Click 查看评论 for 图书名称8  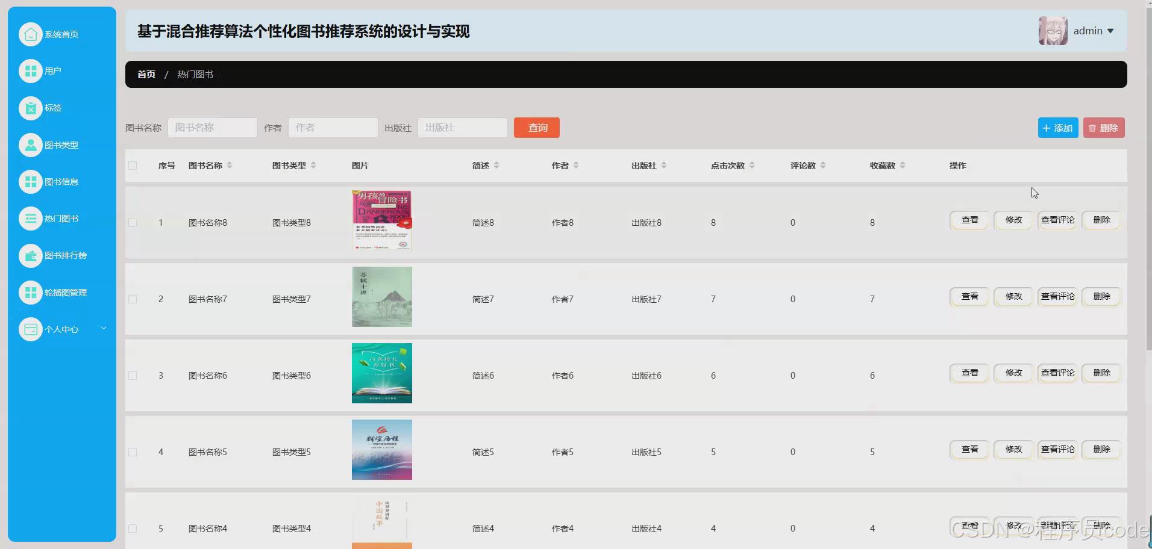[1057, 220]
